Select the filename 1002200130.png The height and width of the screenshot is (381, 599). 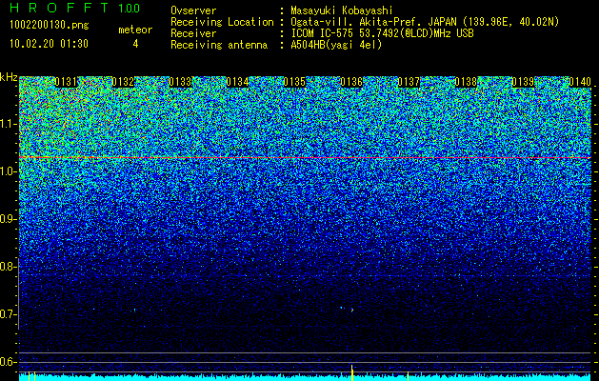click(50, 25)
